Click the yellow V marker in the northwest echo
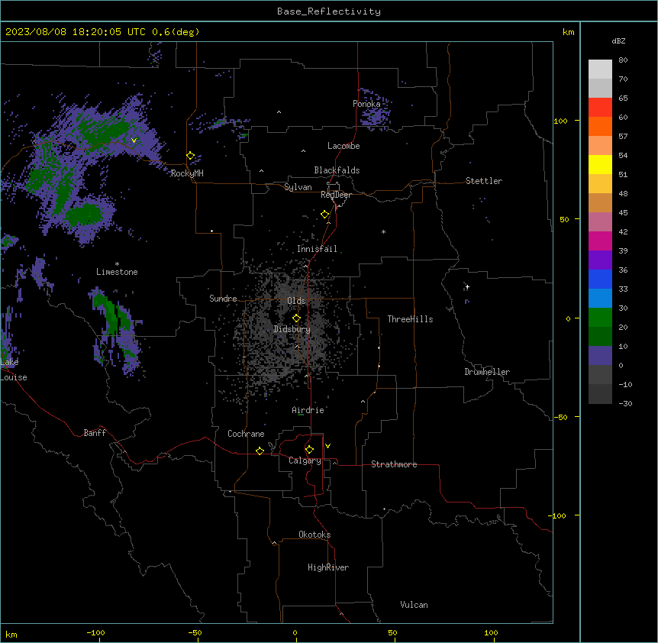This screenshot has width=658, height=643. (134, 141)
